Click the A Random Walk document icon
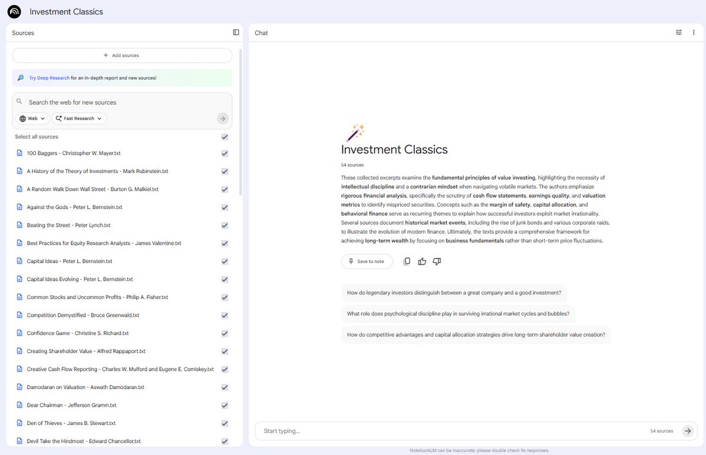The image size is (706, 455). [x=19, y=189]
